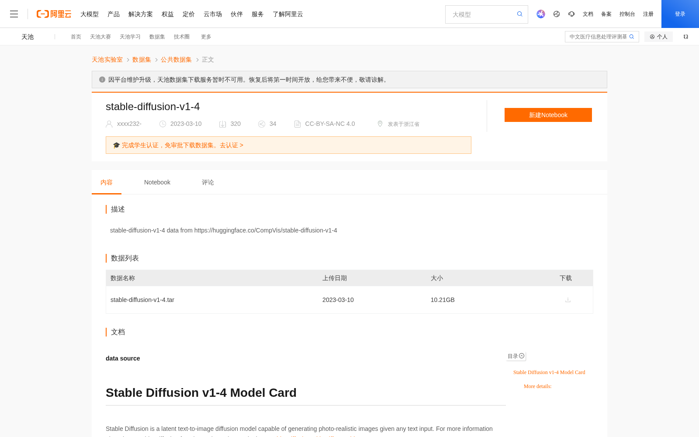The image size is (699, 437).
Task: Open the AI assistant star icon
Action: click(x=541, y=14)
